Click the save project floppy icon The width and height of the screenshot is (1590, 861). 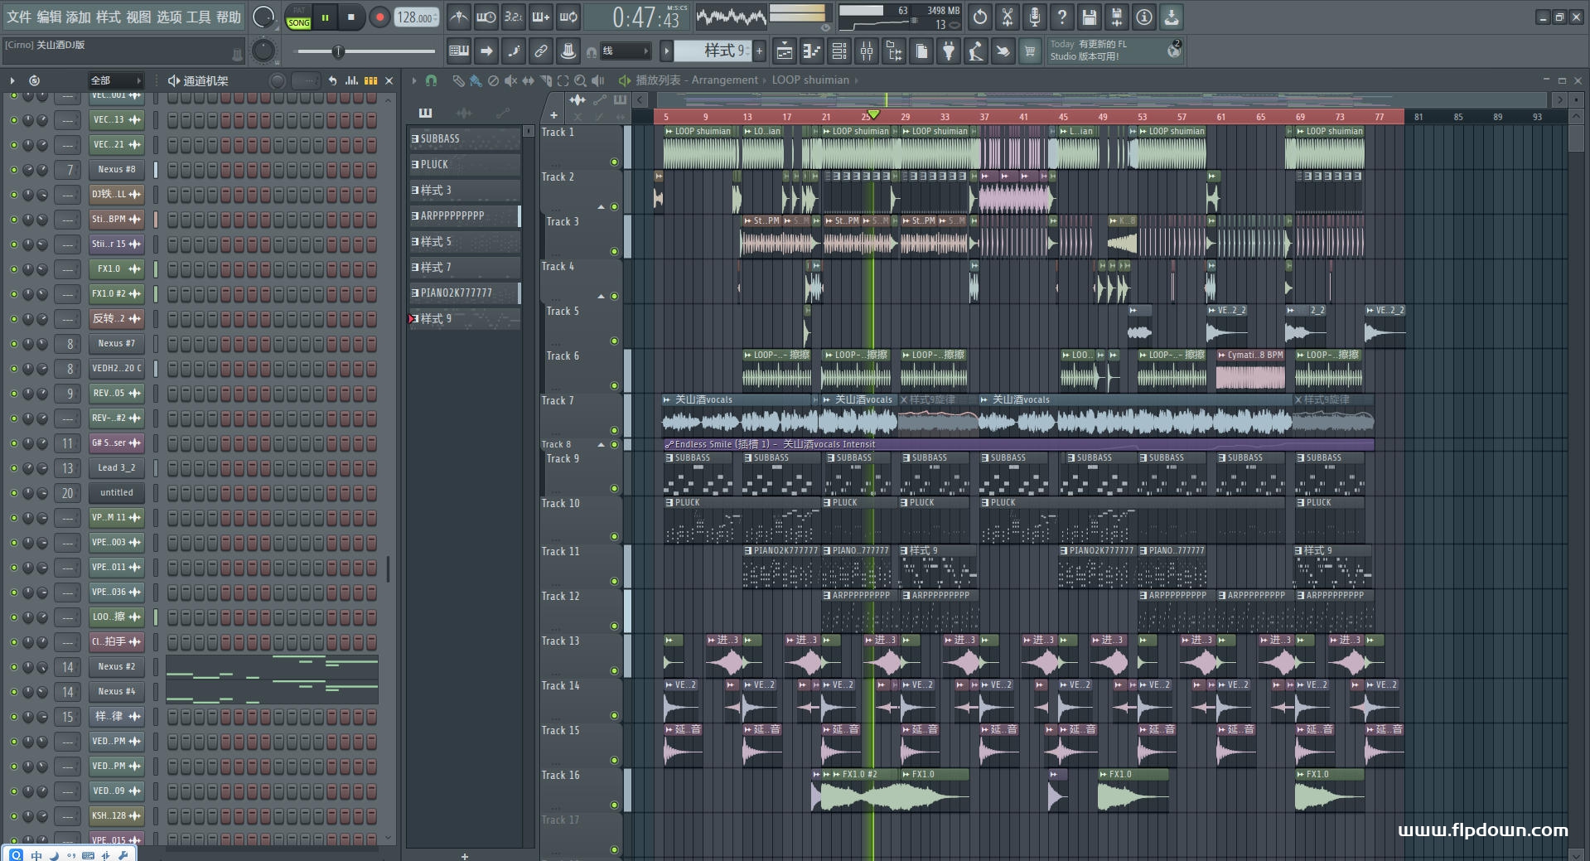click(1089, 17)
